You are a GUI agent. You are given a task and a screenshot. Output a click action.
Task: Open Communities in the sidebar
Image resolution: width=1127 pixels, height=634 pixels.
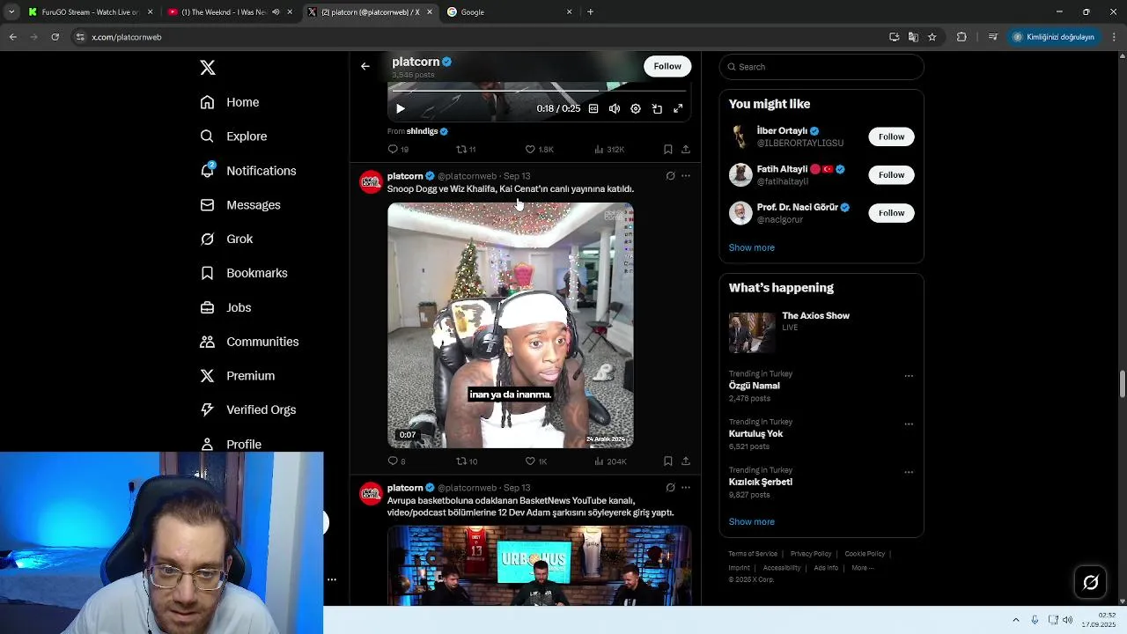click(249, 342)
